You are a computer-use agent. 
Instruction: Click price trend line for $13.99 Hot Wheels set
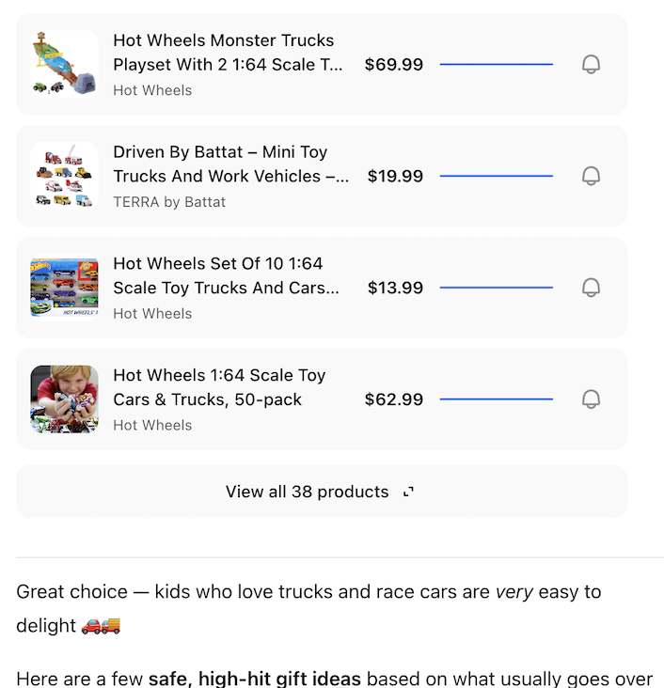point(496,288)
